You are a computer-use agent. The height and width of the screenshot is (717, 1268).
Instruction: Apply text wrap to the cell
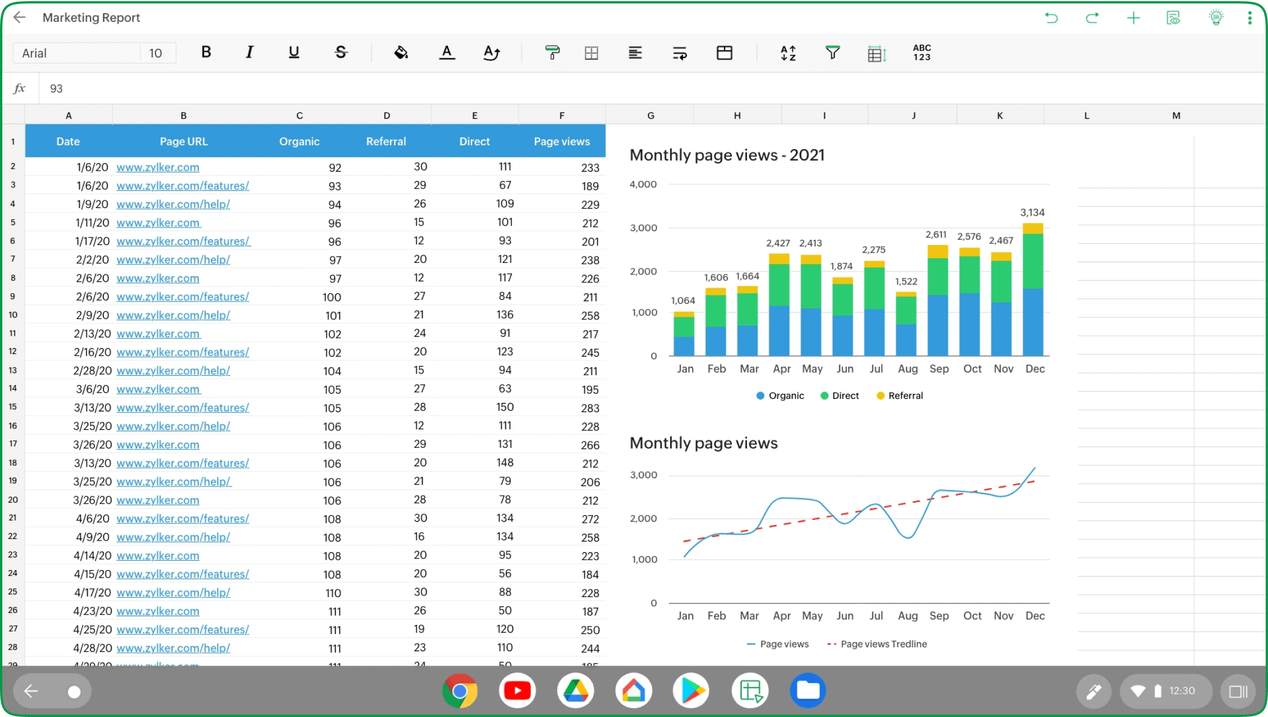coord(680,52)
